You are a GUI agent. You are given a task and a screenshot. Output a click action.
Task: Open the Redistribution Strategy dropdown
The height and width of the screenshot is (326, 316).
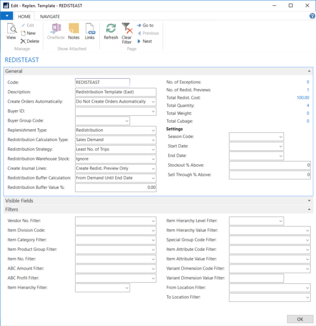click(153, 149)
